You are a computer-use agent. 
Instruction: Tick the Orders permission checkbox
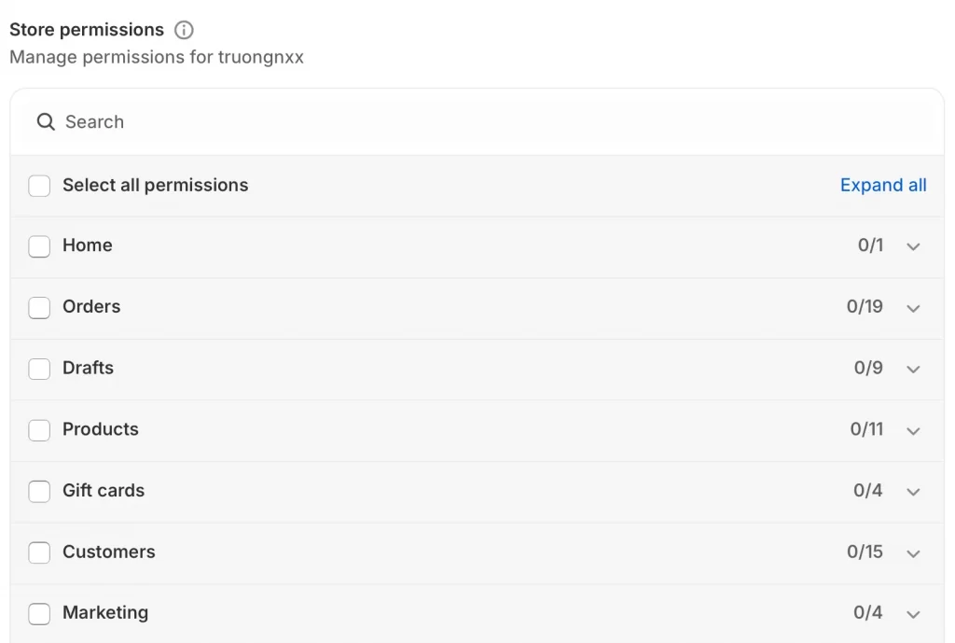(39, 307)
